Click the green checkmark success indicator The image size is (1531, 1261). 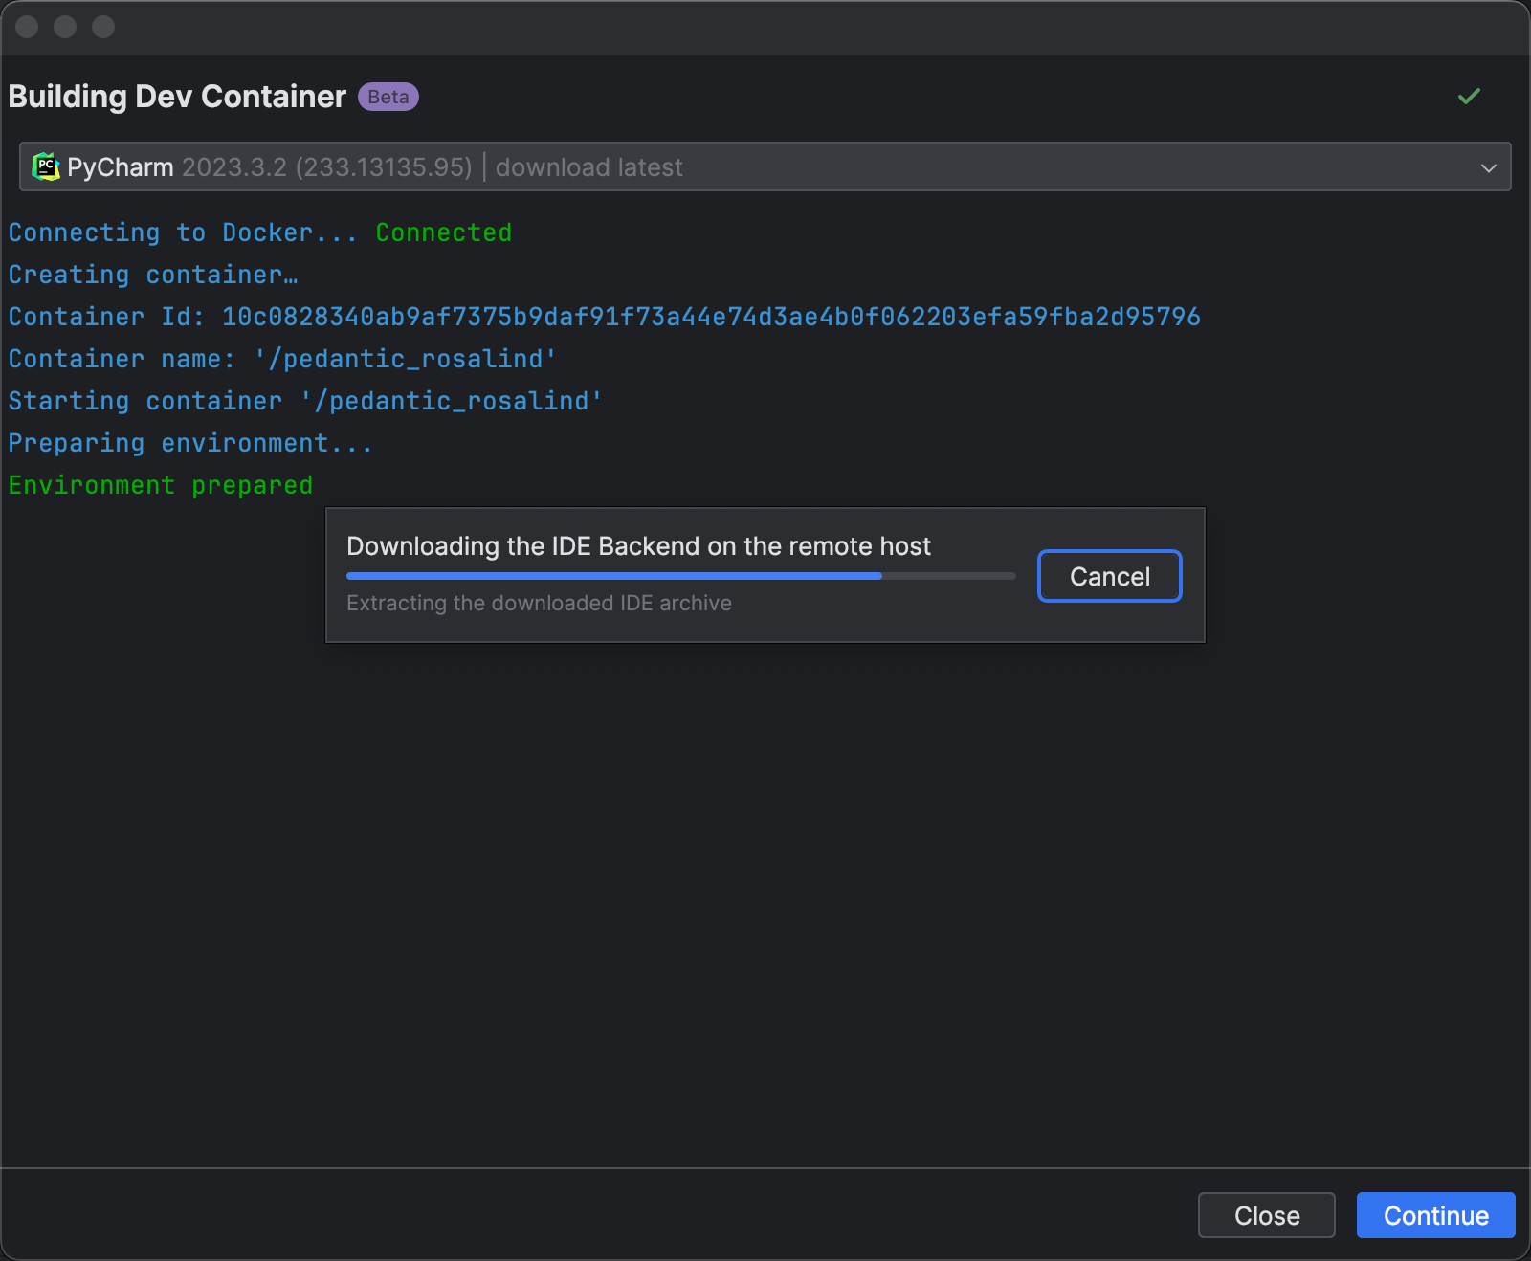[x=1469, y=97]
